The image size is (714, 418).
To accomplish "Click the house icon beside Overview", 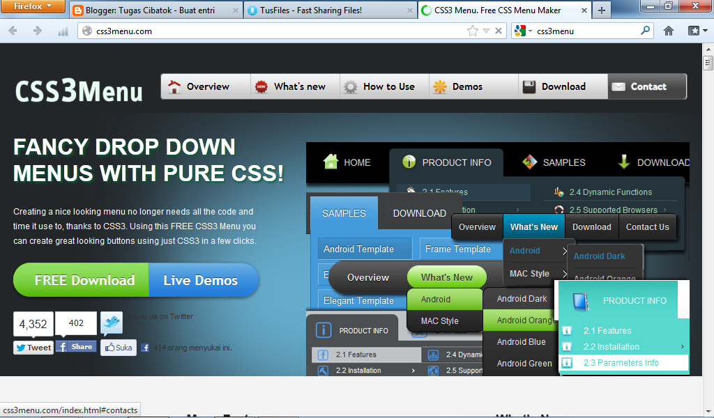I will tap(174, 86).
